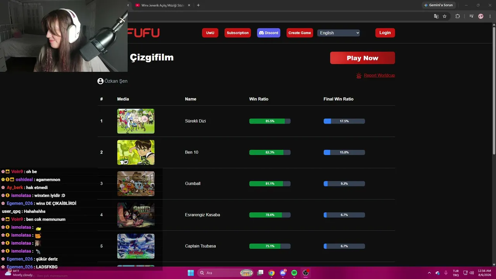The height and width of the screenshot is (279, 496).
Task: Click the Win Ratio column header
Action: [x=258, y=99]
